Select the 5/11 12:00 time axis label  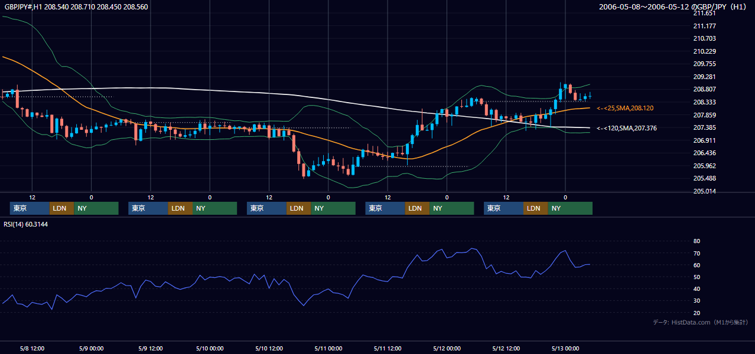point(387,348)
